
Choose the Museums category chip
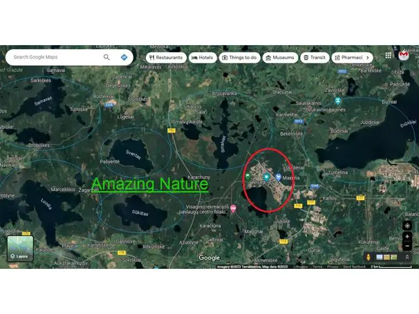click(x=280, y=58)
